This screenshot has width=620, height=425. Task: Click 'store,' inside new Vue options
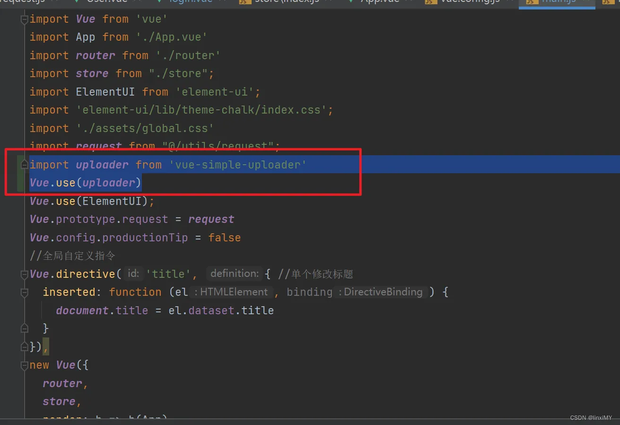[62, 401]
